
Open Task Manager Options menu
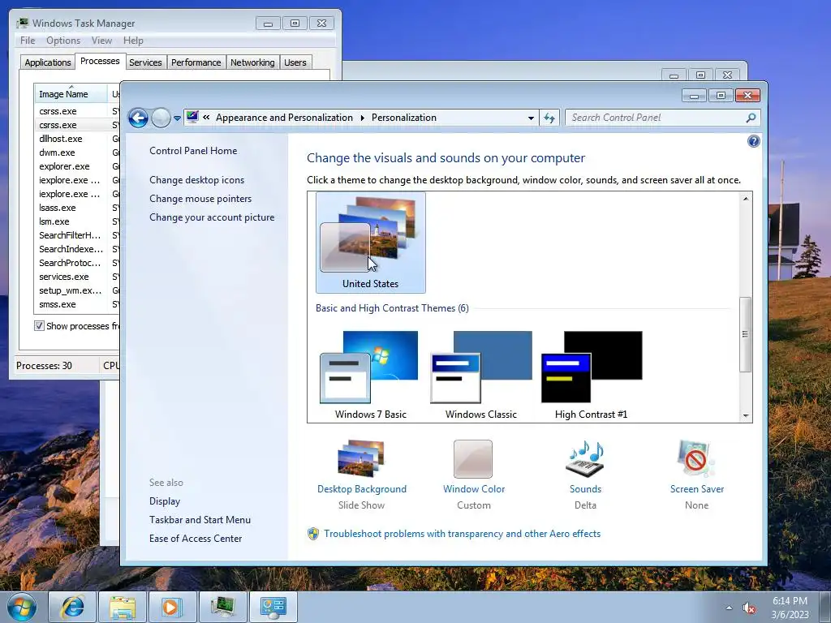(63, 41)
